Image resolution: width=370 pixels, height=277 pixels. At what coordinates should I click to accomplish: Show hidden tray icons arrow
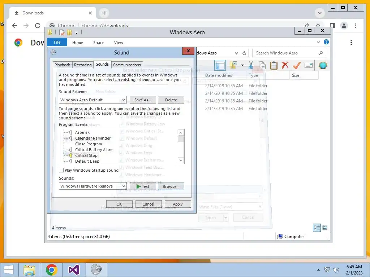click(x=318, y=270)
